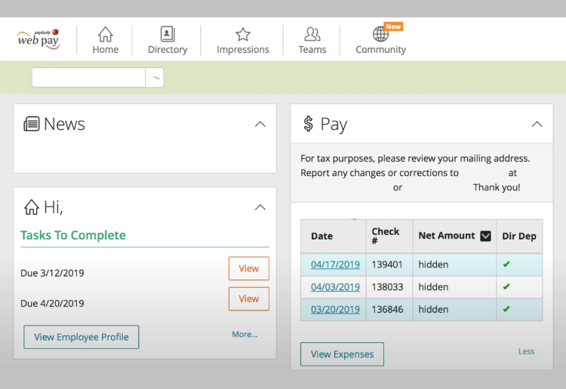
Task: Collapse the News panel
Action: click(x=260, y=124)
